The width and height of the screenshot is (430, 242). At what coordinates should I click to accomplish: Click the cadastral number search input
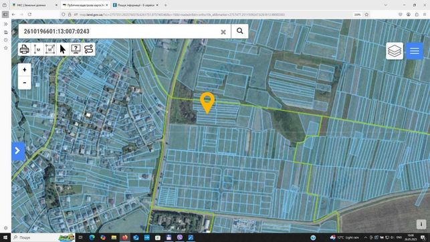point(120,31)
